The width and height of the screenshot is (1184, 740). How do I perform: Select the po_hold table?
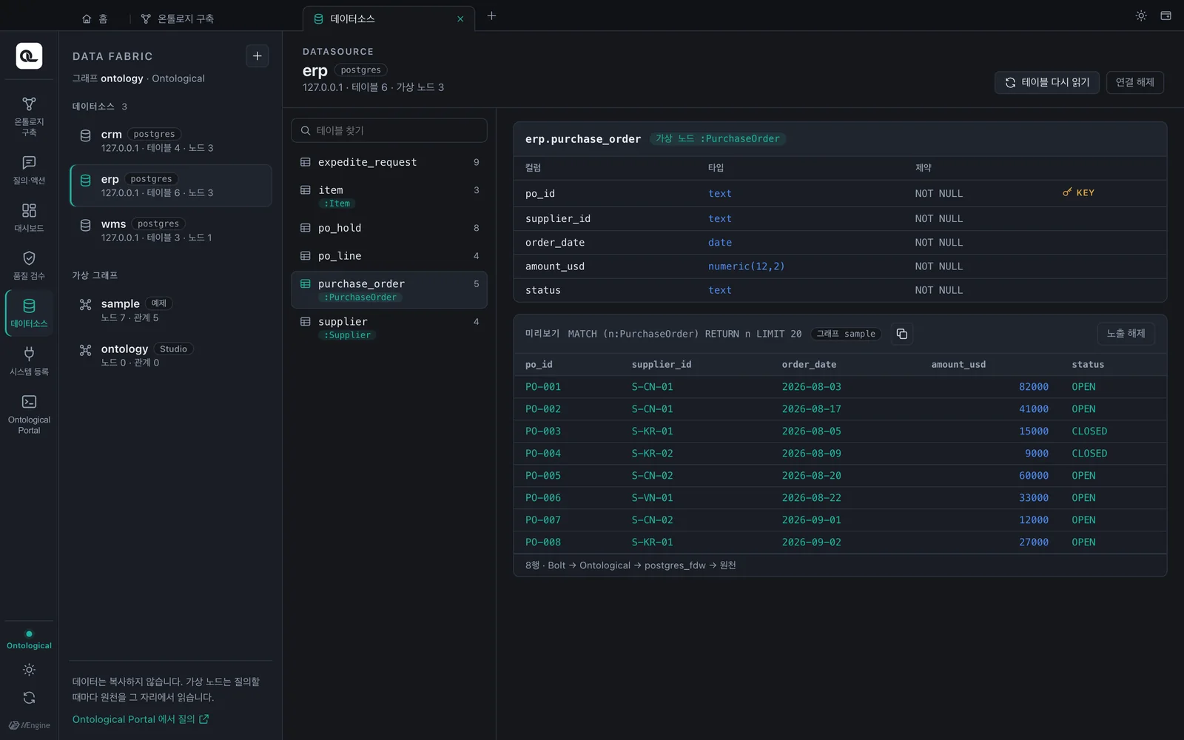[x=389, y=228]
